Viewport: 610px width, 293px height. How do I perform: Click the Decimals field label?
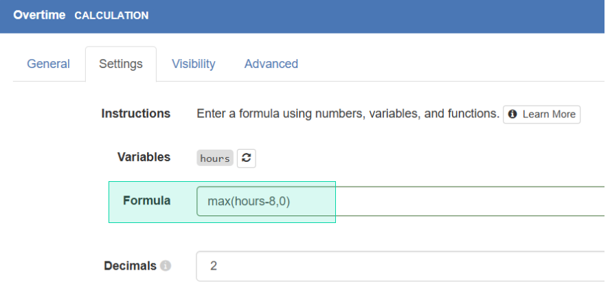click(x=130, y=266)
